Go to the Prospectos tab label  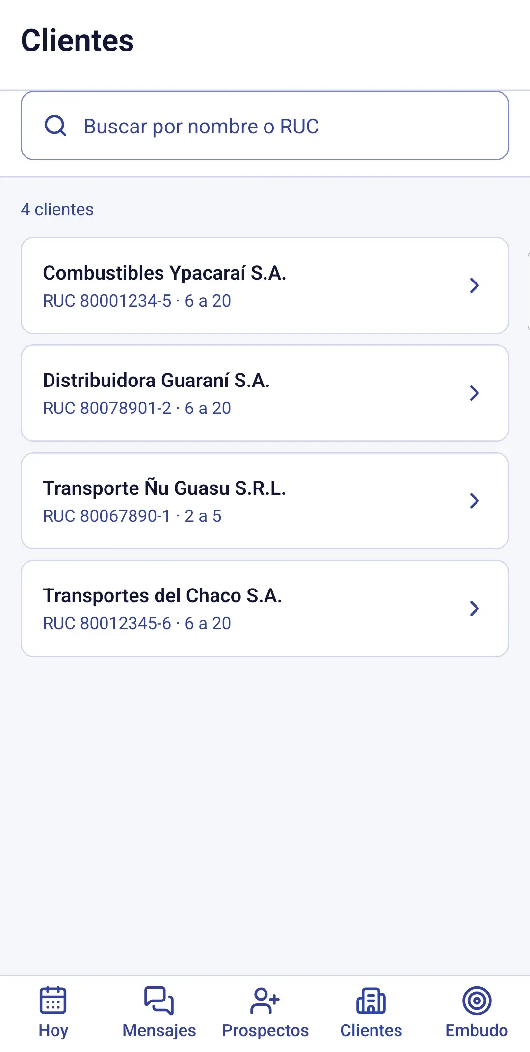pos(265,1030)
